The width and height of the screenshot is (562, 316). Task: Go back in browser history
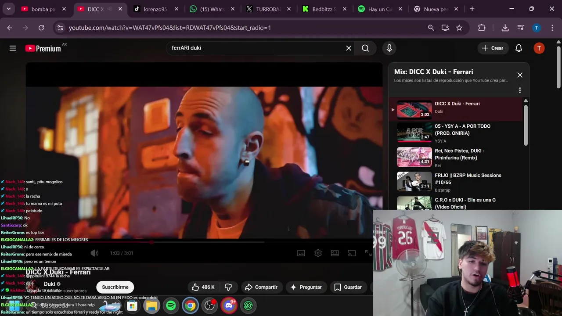(10, 28)
